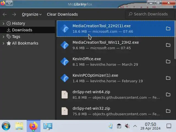Go back with the left arrow button

point(5,15)
